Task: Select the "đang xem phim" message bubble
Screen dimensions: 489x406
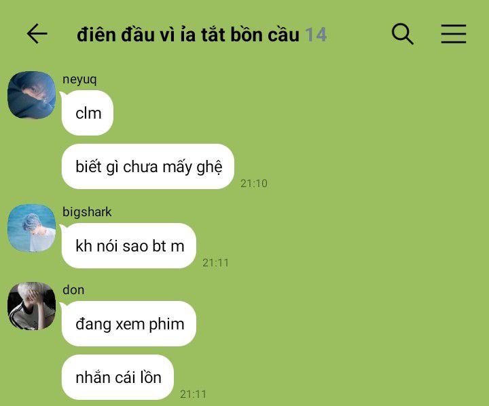Action: (x=129, y=323)
